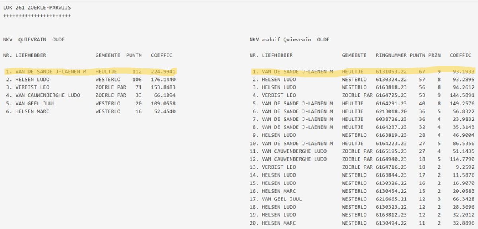Screen dimensions: 478x229
Task: Click coefficient value 224.9941
Action: pos(163,72)
